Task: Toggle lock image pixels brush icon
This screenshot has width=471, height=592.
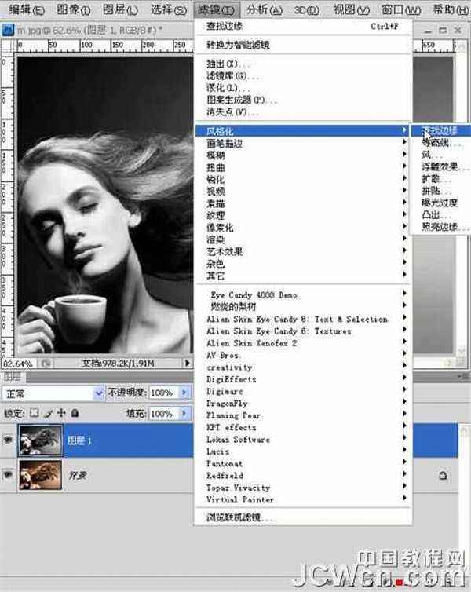Action: tap(47, 413)
